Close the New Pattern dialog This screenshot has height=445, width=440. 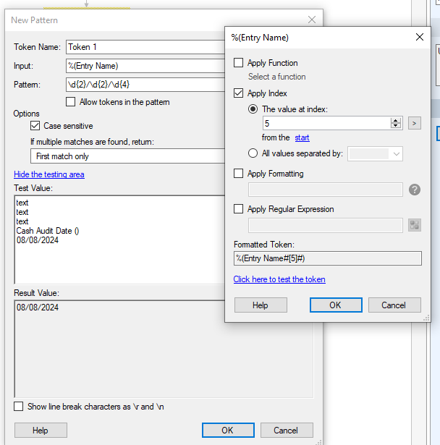click(312, 20)
